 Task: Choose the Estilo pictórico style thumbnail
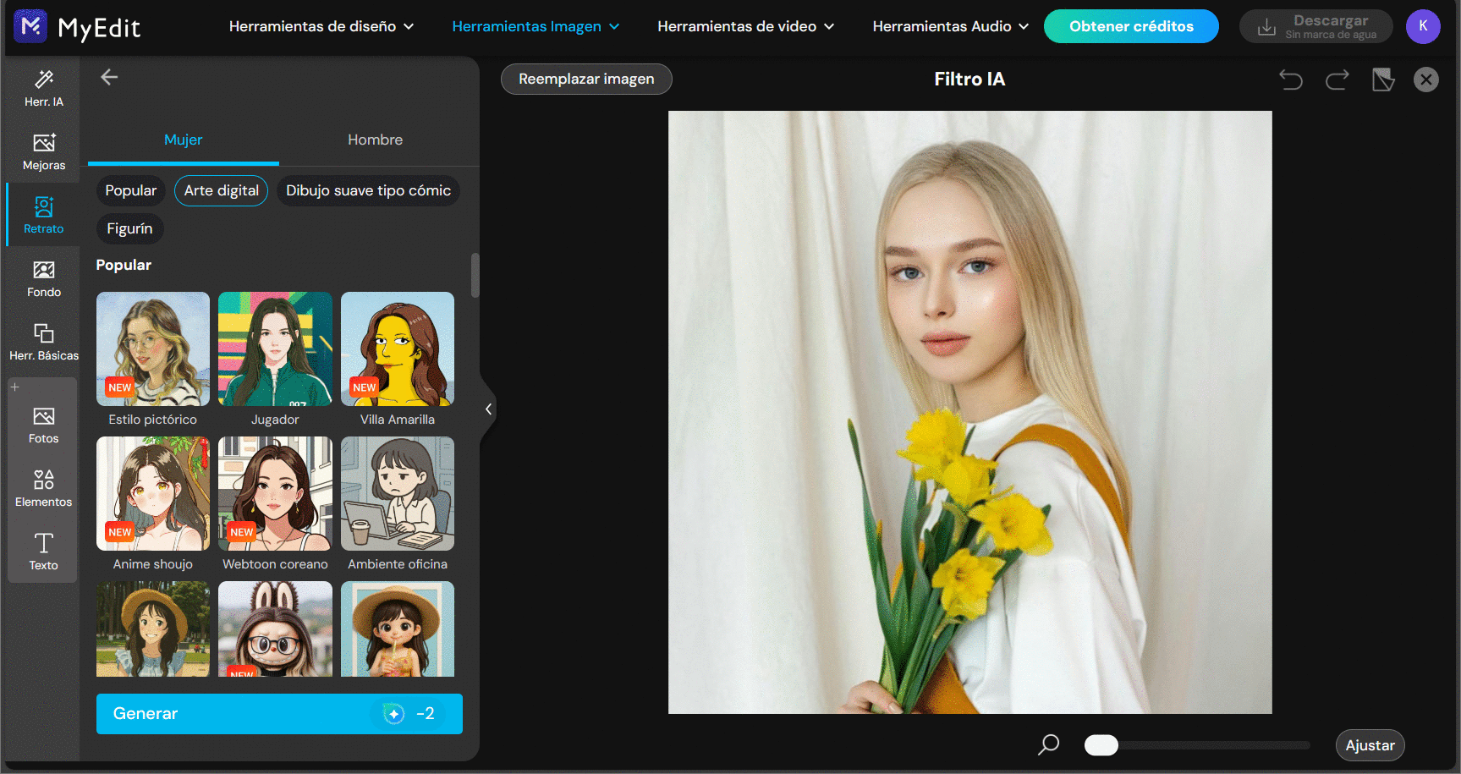click(153, 349)
